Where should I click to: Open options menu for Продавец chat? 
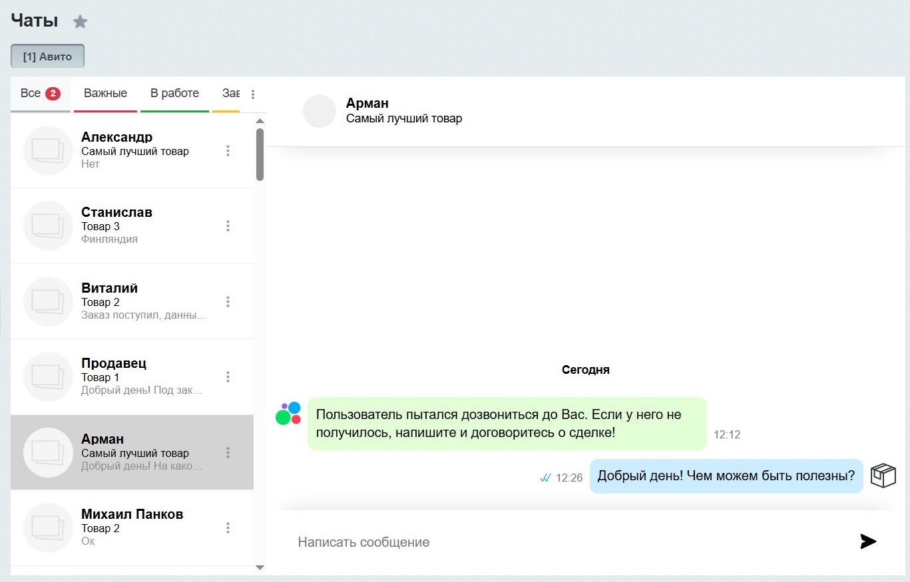(228, 377)
